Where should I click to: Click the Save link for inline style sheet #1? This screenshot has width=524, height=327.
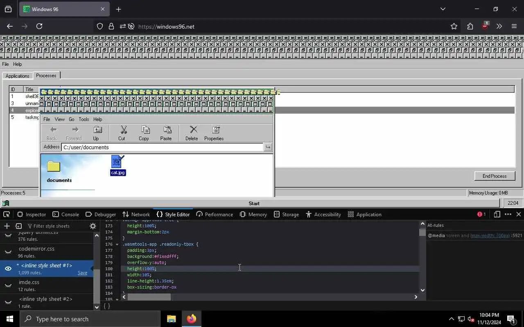pos(82,273)
